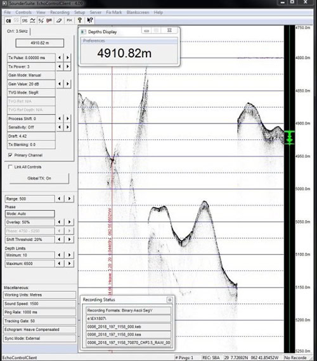The height and width of the screenshot is (361, 317).
Task: Select the eraser toolbar icon
Action: [x=59, y=21]
